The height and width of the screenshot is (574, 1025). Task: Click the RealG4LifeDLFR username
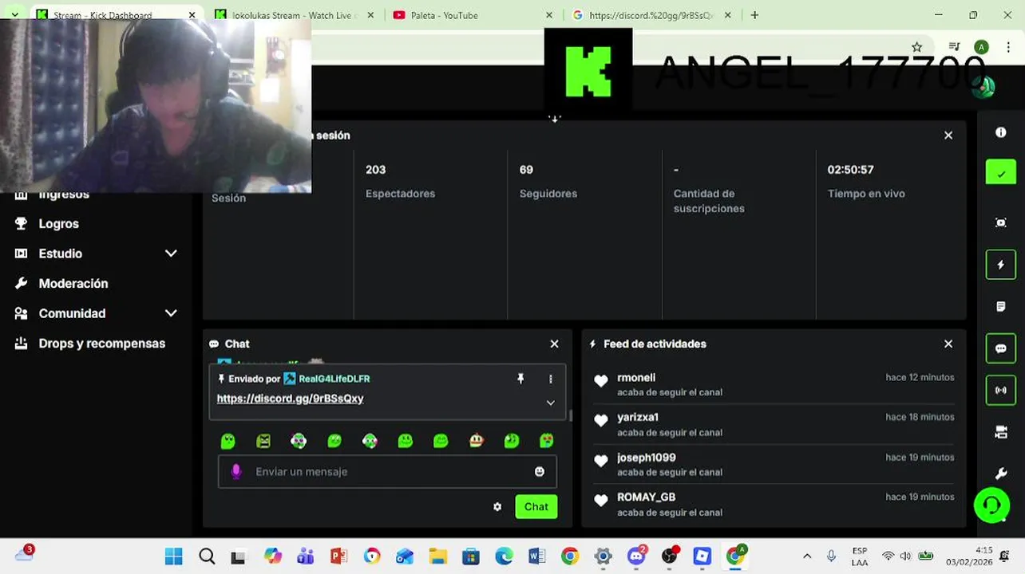coord(334,379)
